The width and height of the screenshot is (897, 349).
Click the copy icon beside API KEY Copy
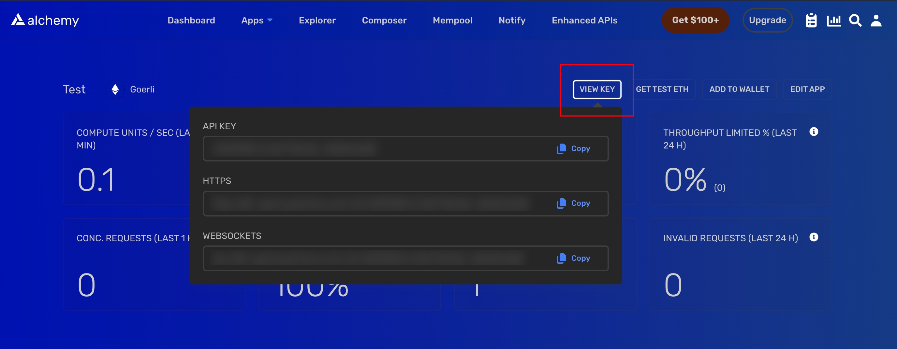[x=561, y=148]
